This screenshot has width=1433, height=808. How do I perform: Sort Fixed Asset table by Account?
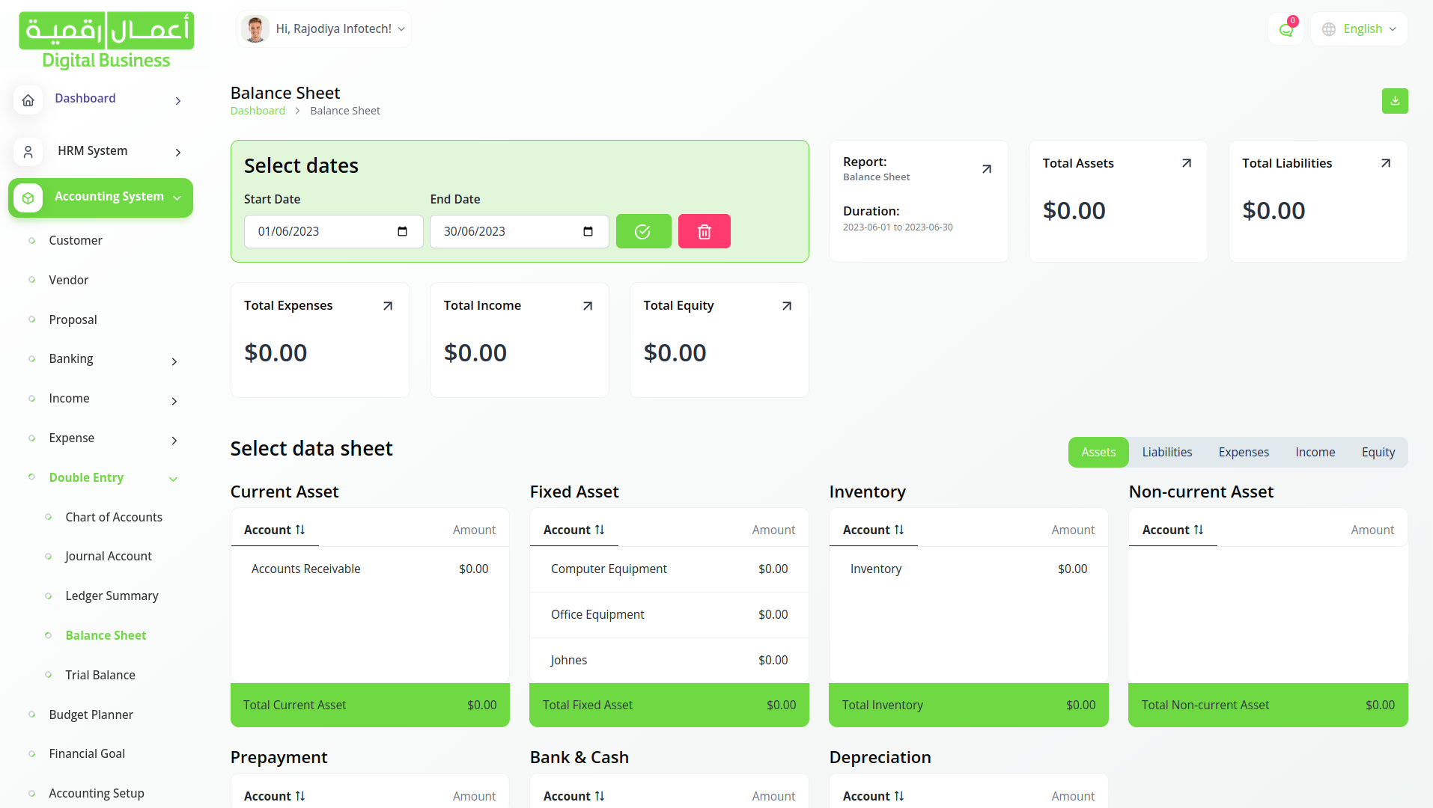tap(574, 530)
